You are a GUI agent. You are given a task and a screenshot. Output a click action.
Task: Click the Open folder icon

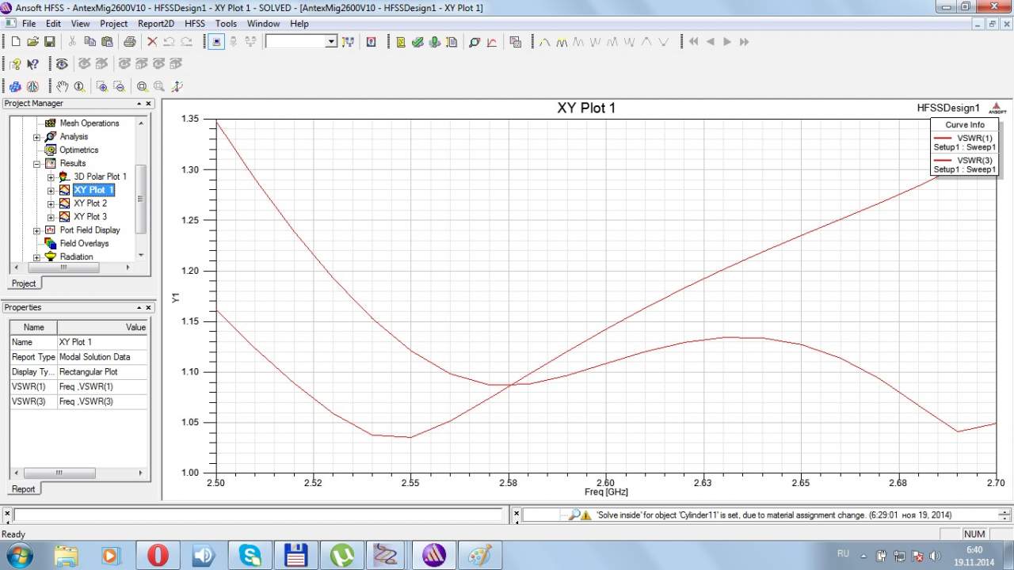(32, 42)
